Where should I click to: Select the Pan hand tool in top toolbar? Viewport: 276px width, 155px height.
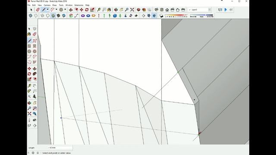pyautogui.click(x=121, y=9)
